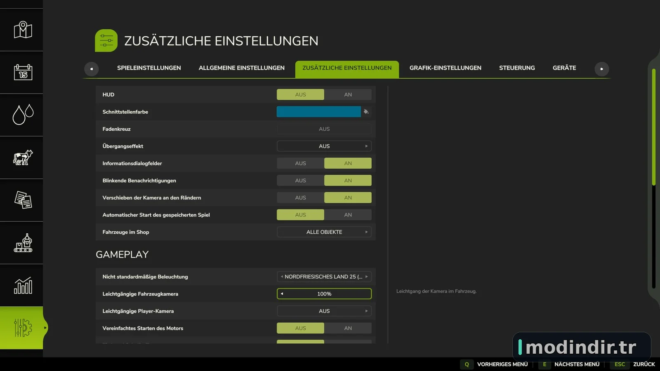Open the contracts documents icon in sidebar
The width and height of the screenshot is (660, 371).
point(23,200)
